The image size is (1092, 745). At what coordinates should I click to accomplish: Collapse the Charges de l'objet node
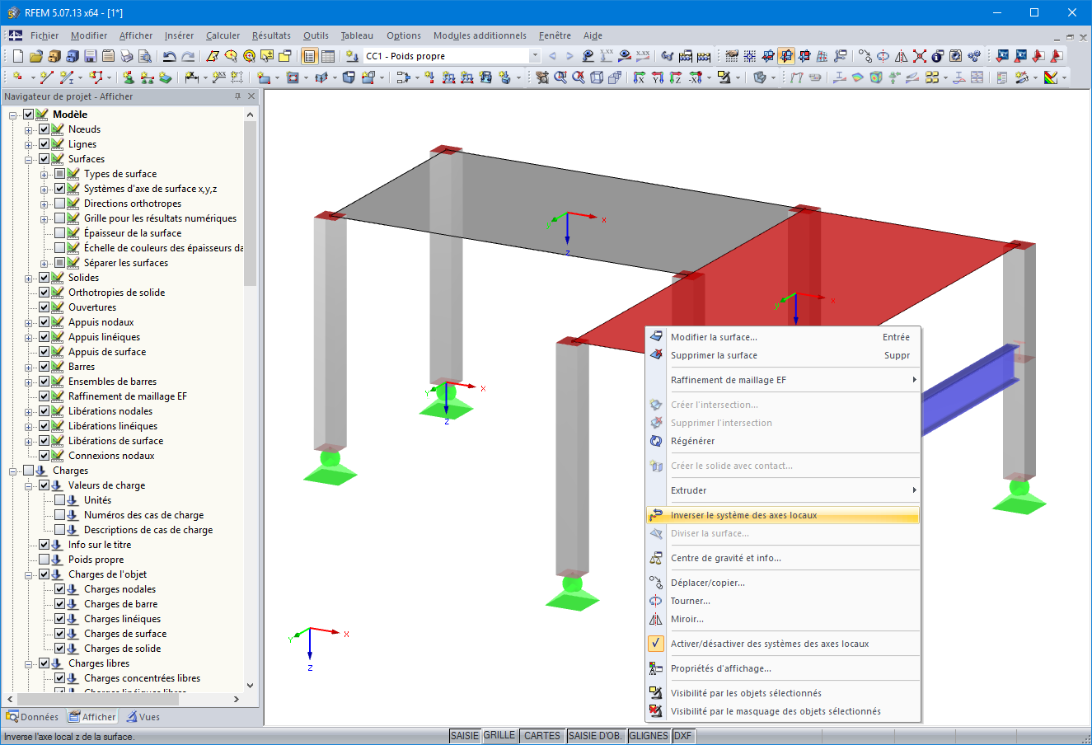[29, 574]
